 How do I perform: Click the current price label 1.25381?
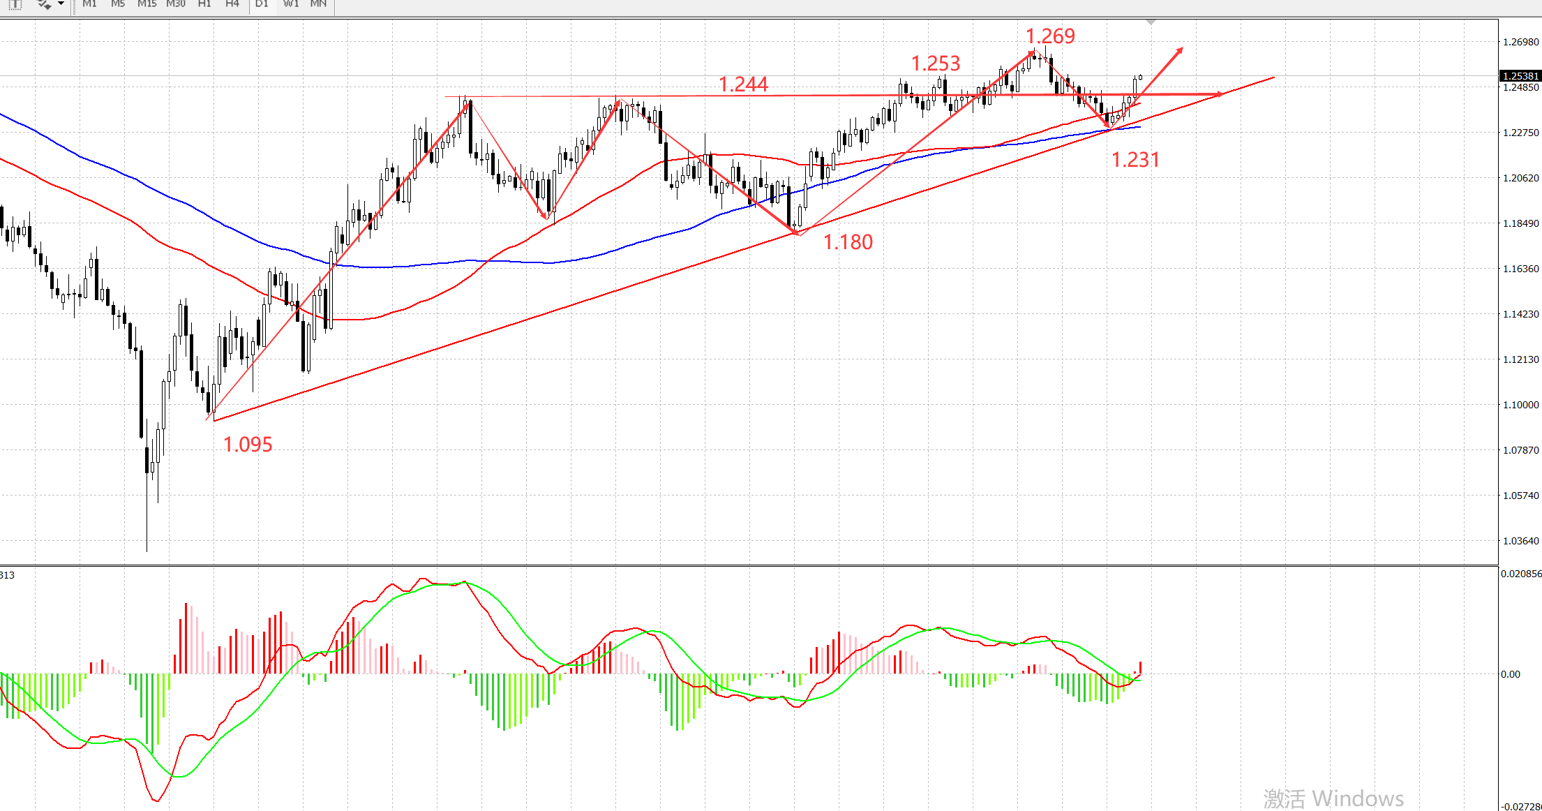tap(1520, 76)
